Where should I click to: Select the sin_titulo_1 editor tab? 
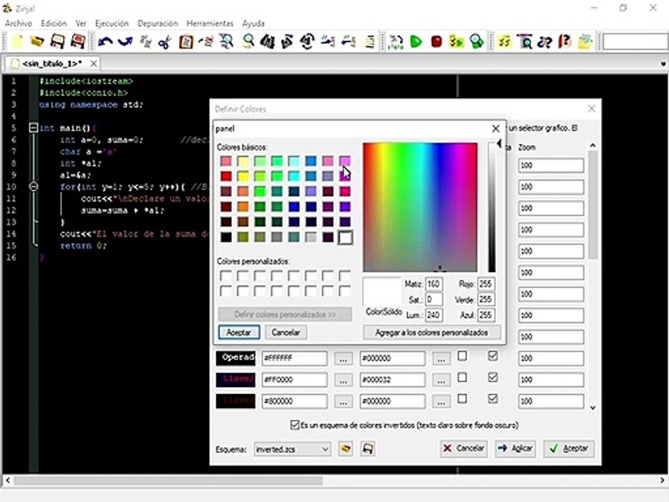pyautogui.click(x=51, y=63)
